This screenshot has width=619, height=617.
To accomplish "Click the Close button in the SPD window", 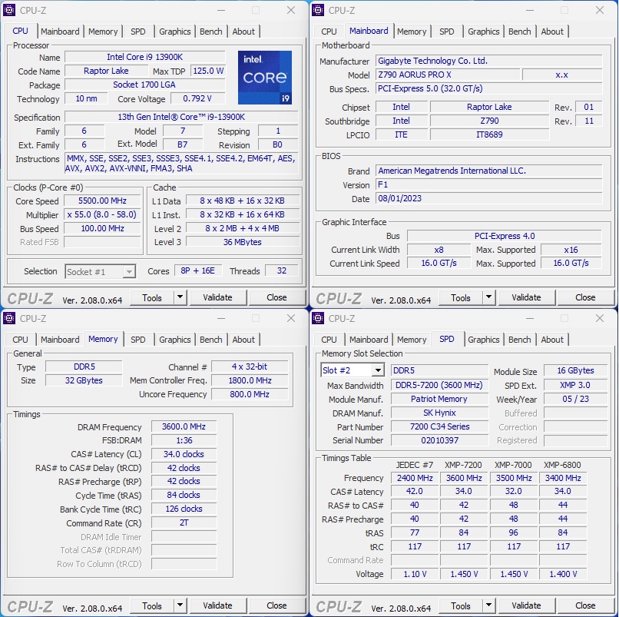I will point(585,605).
